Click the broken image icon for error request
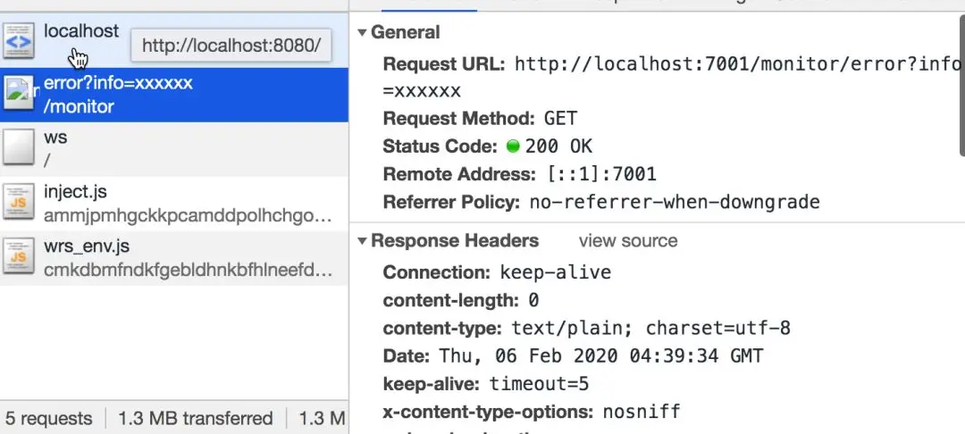This screenshot has height=434, width=965. click(19, 94)
